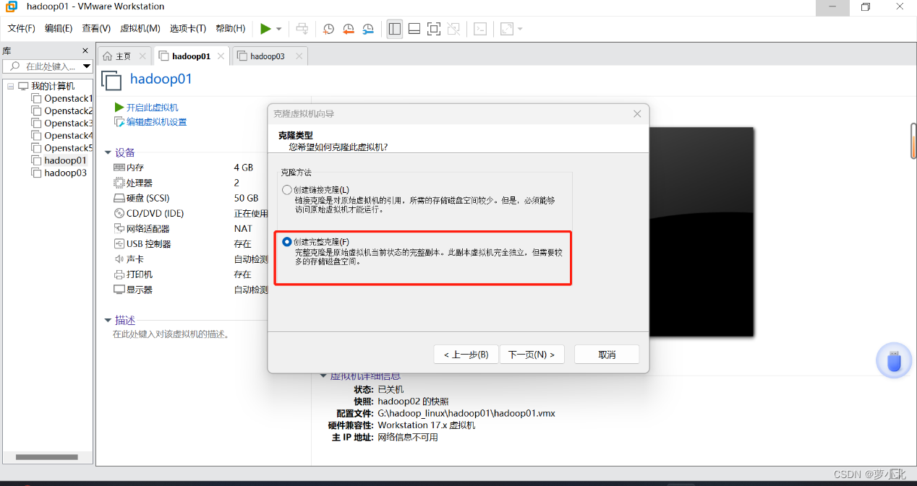Click the Unity mode toolbar icon

(x=453, y=29)
